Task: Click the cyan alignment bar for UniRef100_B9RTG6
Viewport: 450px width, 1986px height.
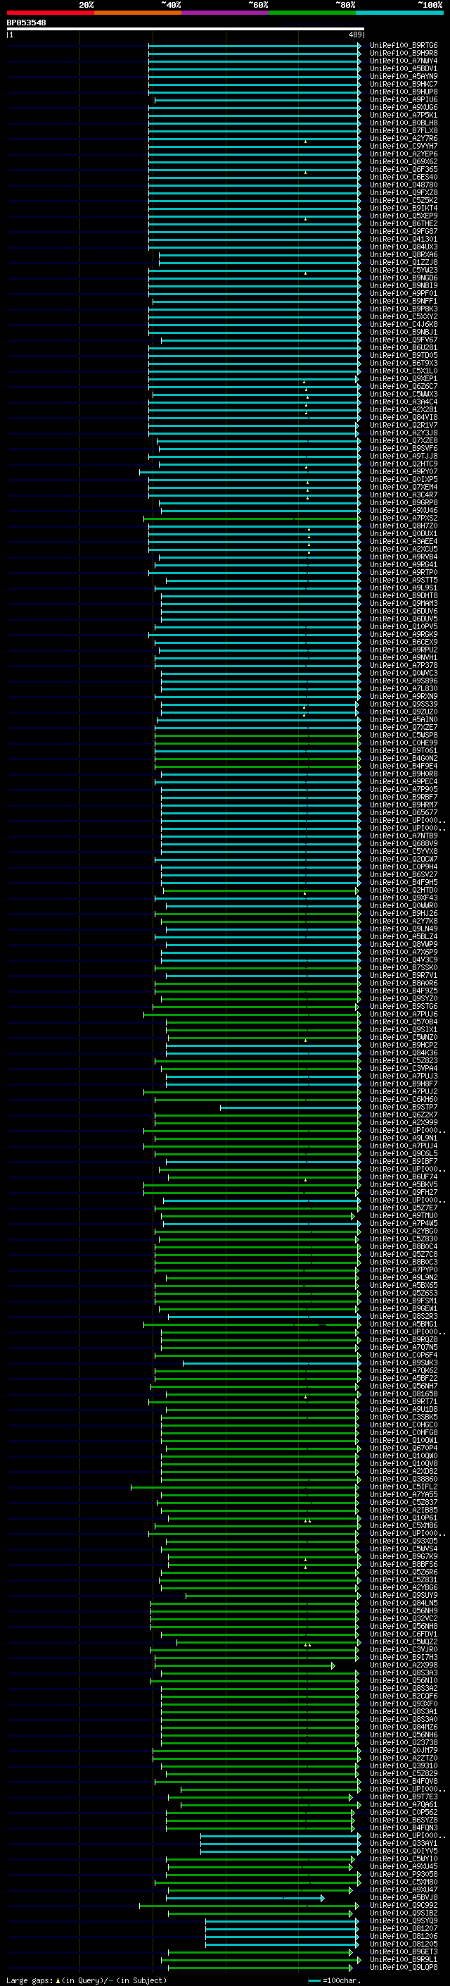Action: tap(255, 46)
